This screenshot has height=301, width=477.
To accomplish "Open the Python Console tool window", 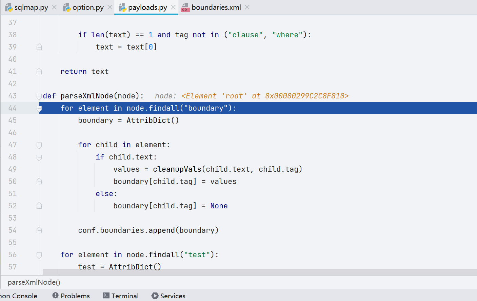I will [x=19, y=296].
